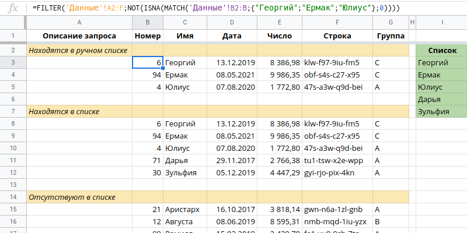Select 'Отсутствуют в списке' section cell

79,197
